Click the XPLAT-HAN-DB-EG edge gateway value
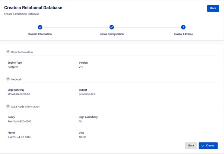The image size is (224, 154). (19, 94)
